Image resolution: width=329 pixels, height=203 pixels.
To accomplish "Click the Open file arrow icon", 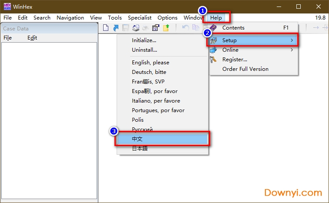I will pos(115,28).
